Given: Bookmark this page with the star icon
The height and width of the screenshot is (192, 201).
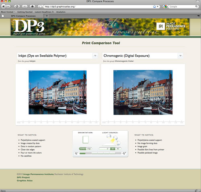Looking at the screenshot, I should [x=154, y=6].
